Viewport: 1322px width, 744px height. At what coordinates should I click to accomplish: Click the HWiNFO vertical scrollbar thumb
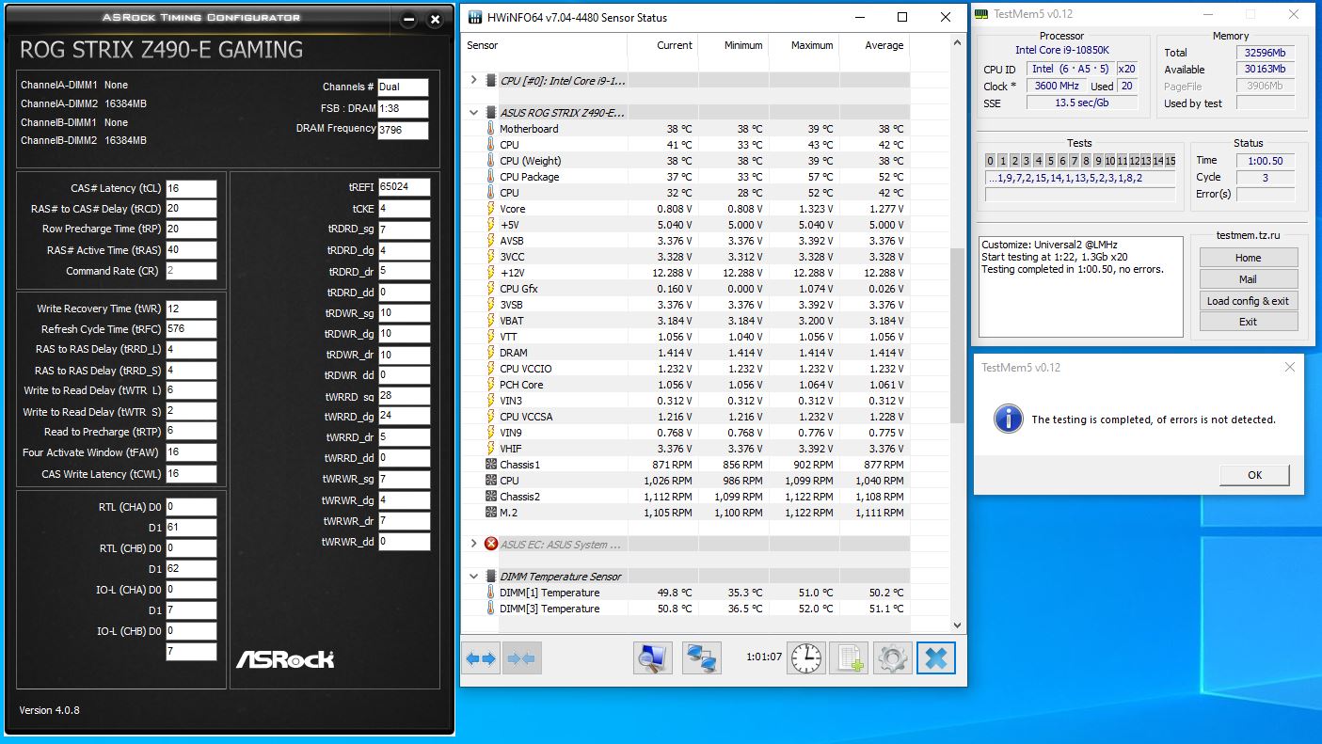[x=958, y=336]
